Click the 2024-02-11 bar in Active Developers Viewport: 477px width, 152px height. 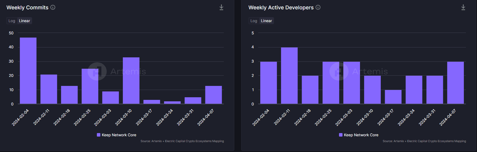click(289, 76)
